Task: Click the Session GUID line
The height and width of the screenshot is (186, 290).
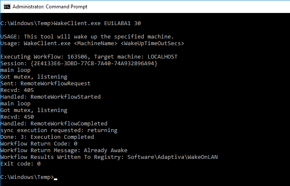Action: click(x=79, y=64)
